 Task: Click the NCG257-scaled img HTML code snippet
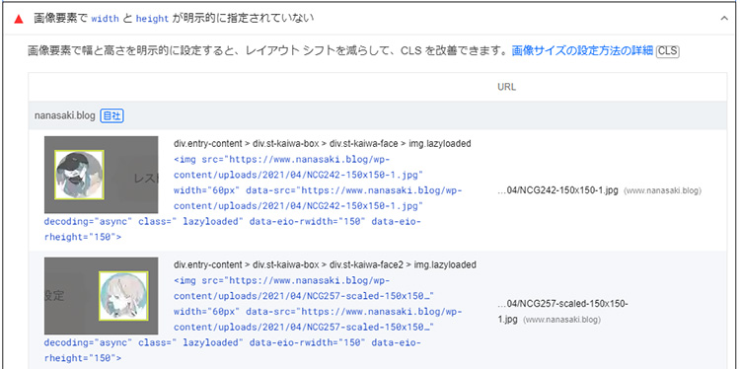[x=253, y=319]
